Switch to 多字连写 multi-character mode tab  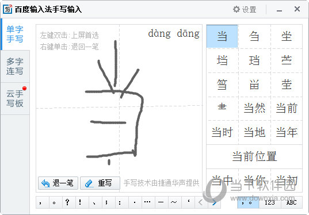(15, 66)
